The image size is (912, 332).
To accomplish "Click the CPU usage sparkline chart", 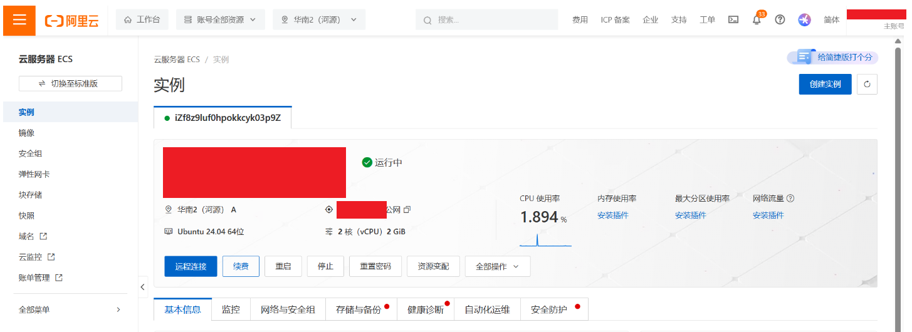I will [545, 240].
